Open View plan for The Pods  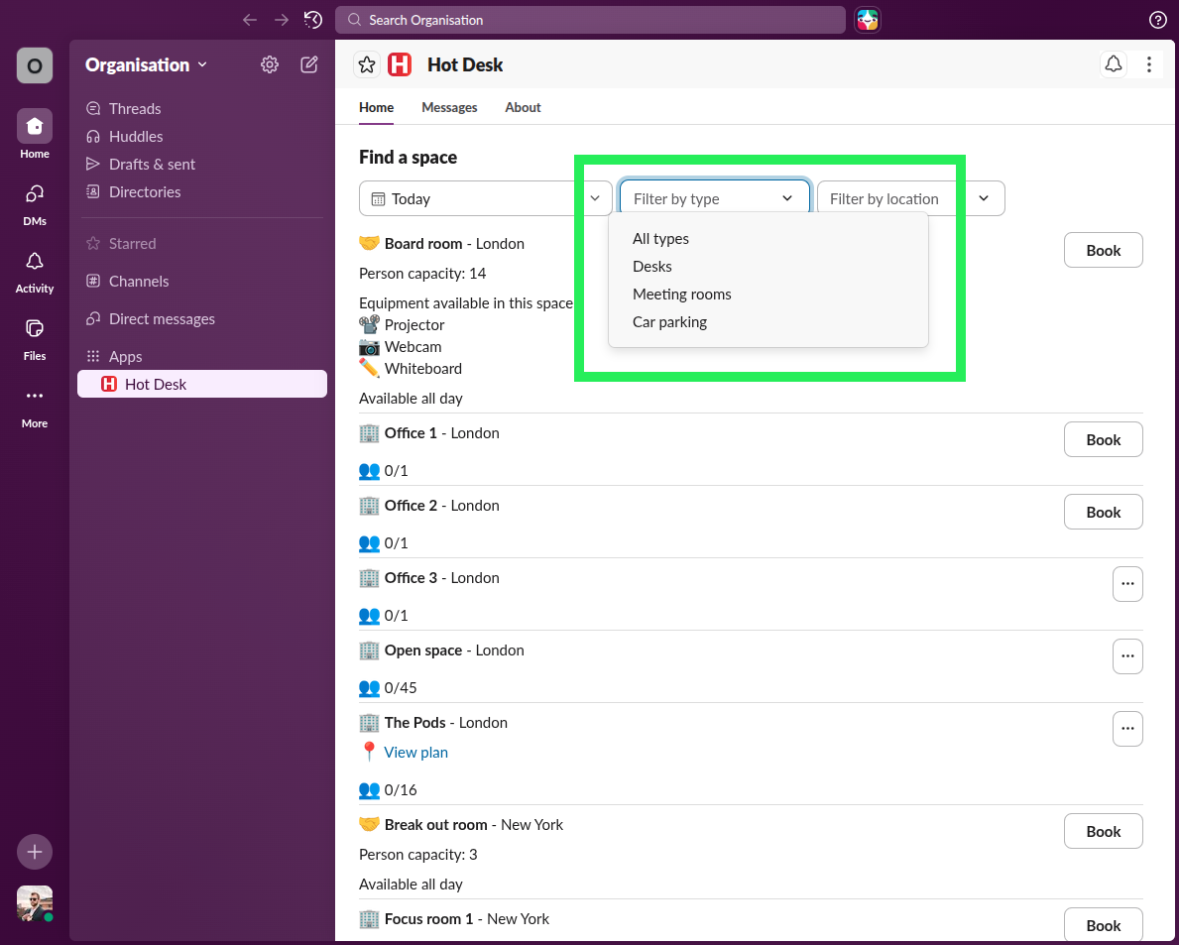(415, 752)
